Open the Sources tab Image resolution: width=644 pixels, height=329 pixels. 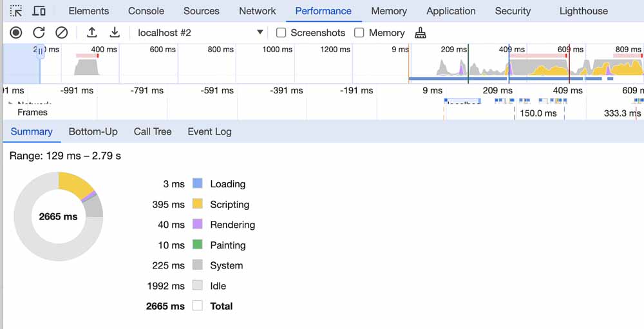click(201, 11)
